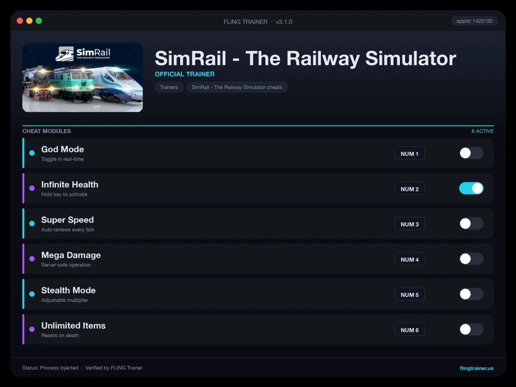Screen dimensions: 516x387
Task: Click the CHEAT MODULES section header
Action: click(x=46, y=131)
